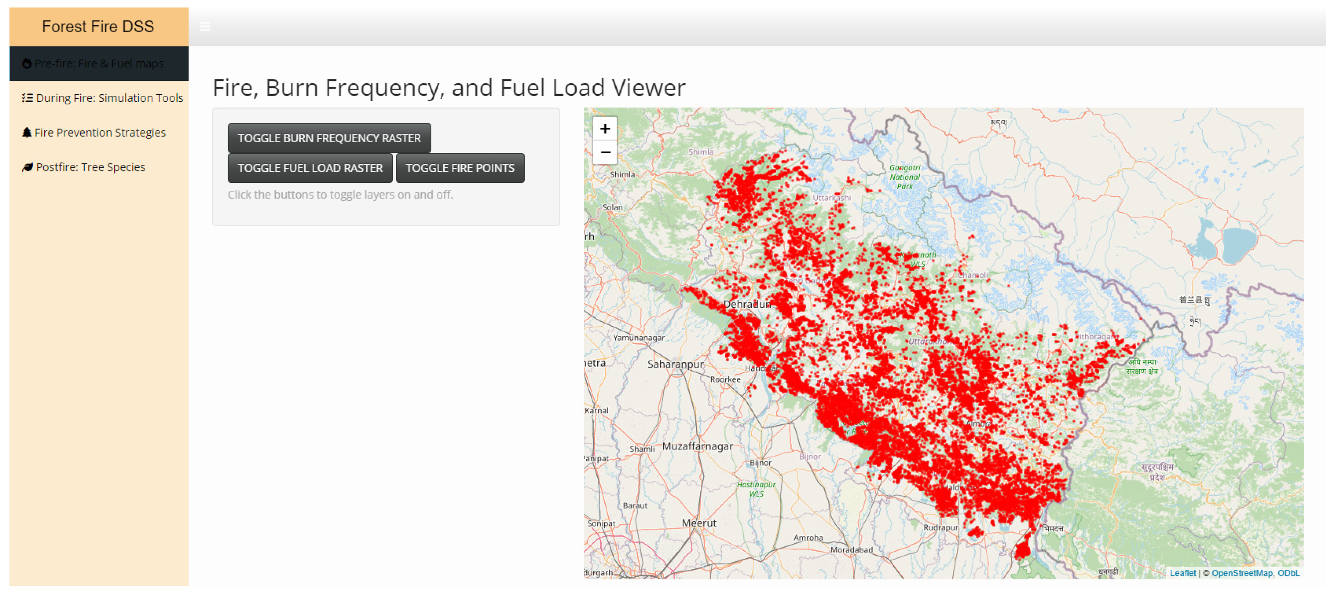Screen dimensions: 1338x595
Task: Click the Sonipat map label
Action: (x=601, y=524)
